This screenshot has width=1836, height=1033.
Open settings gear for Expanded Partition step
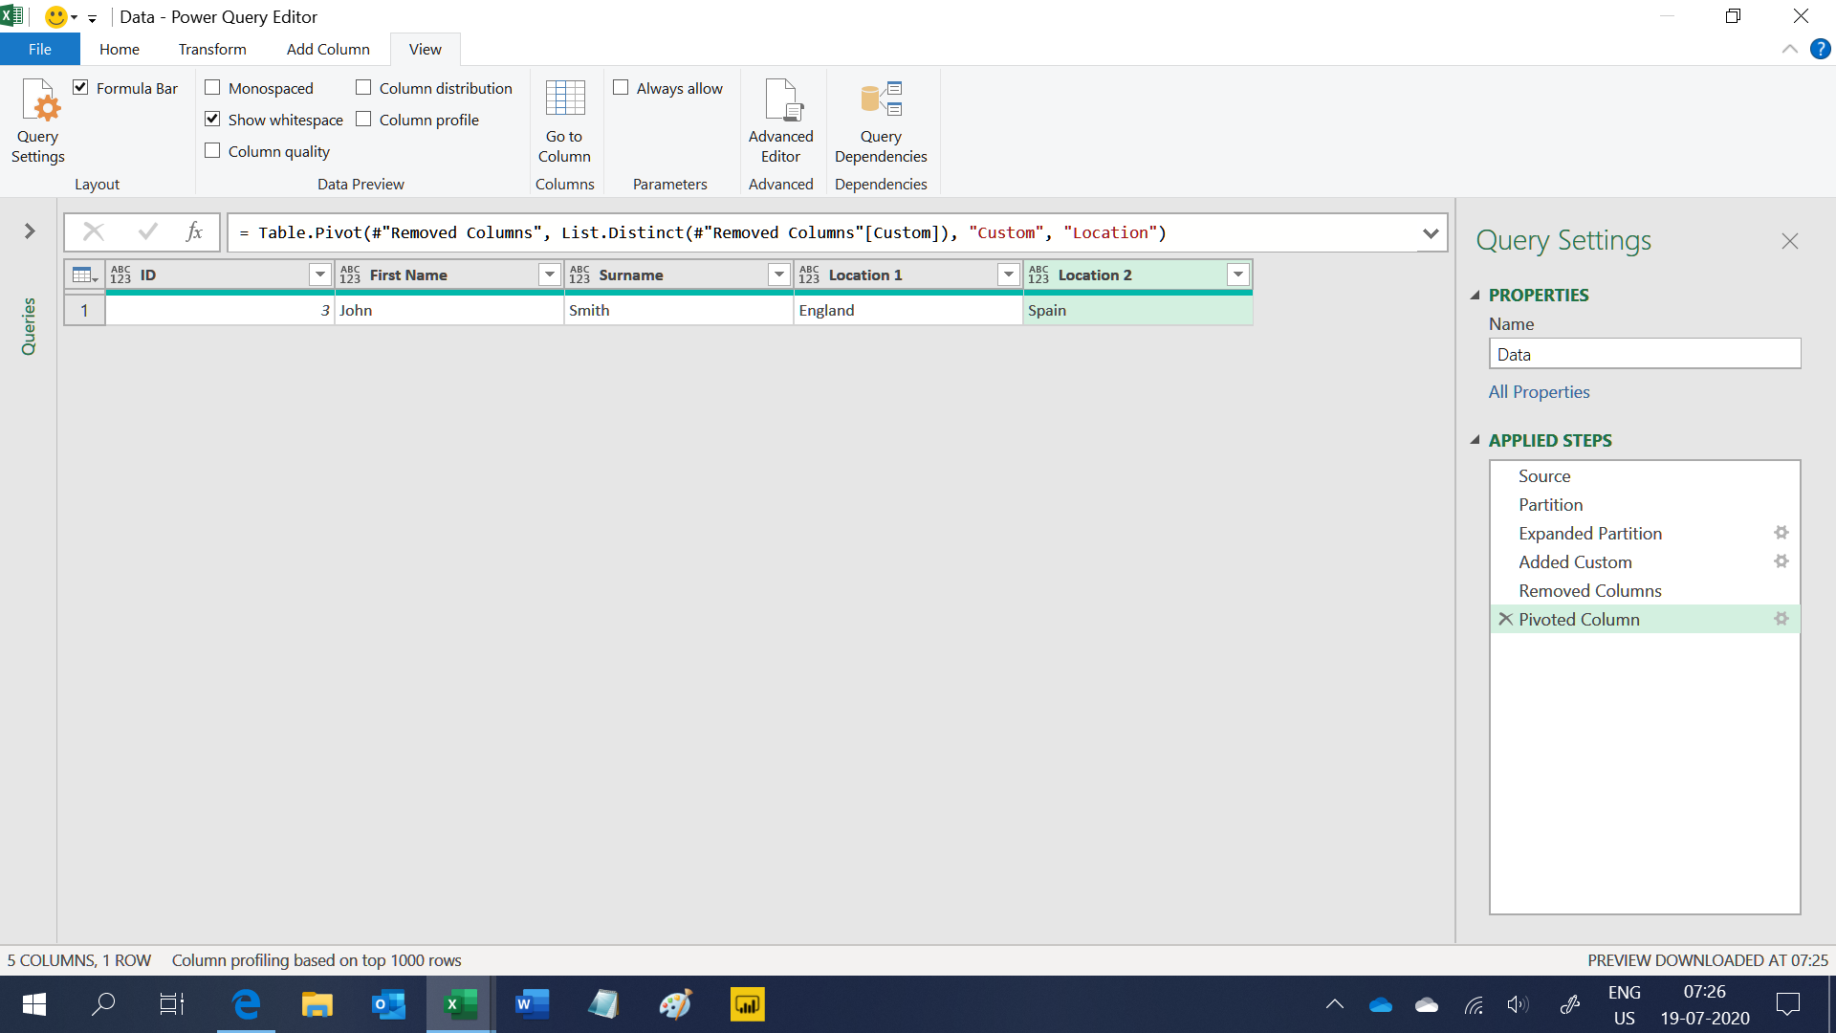(x=1781, y=533)
